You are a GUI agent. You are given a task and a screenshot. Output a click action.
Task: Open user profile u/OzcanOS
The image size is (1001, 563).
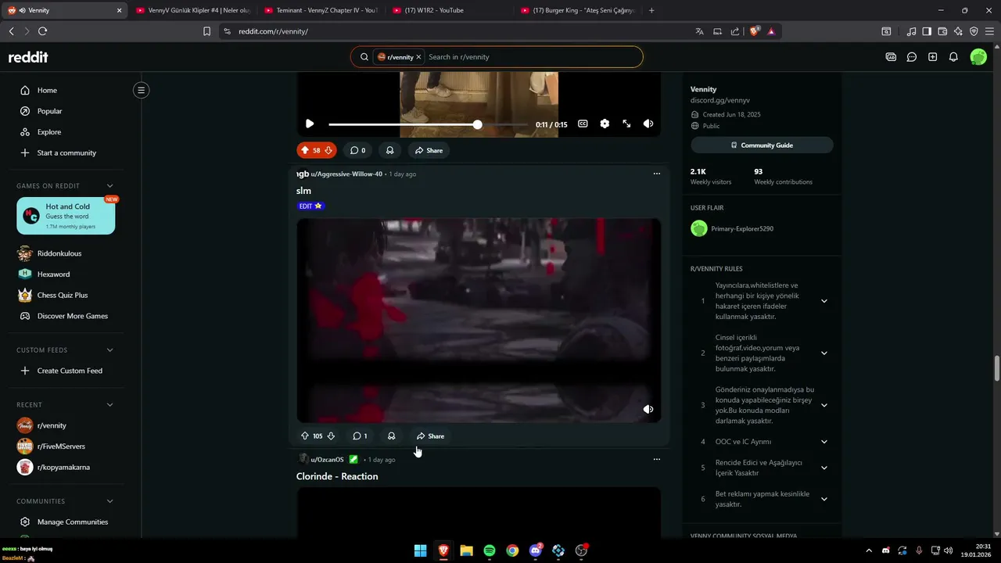[x=327, y=460]
